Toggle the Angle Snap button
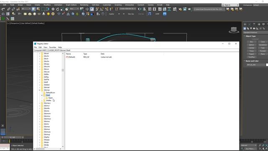This screenshot has height=151, width=268. [x=102, y=9]
